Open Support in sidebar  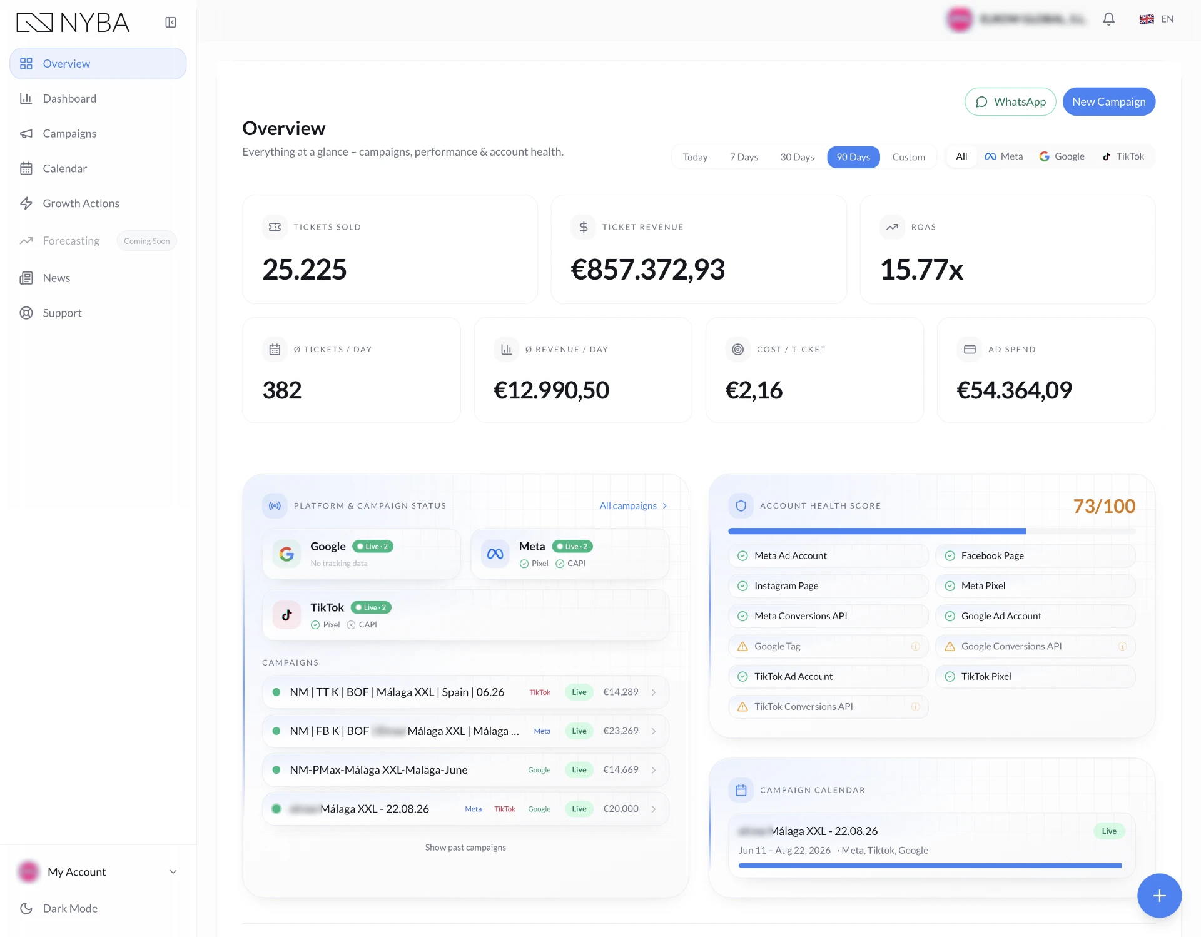(98, 313)
